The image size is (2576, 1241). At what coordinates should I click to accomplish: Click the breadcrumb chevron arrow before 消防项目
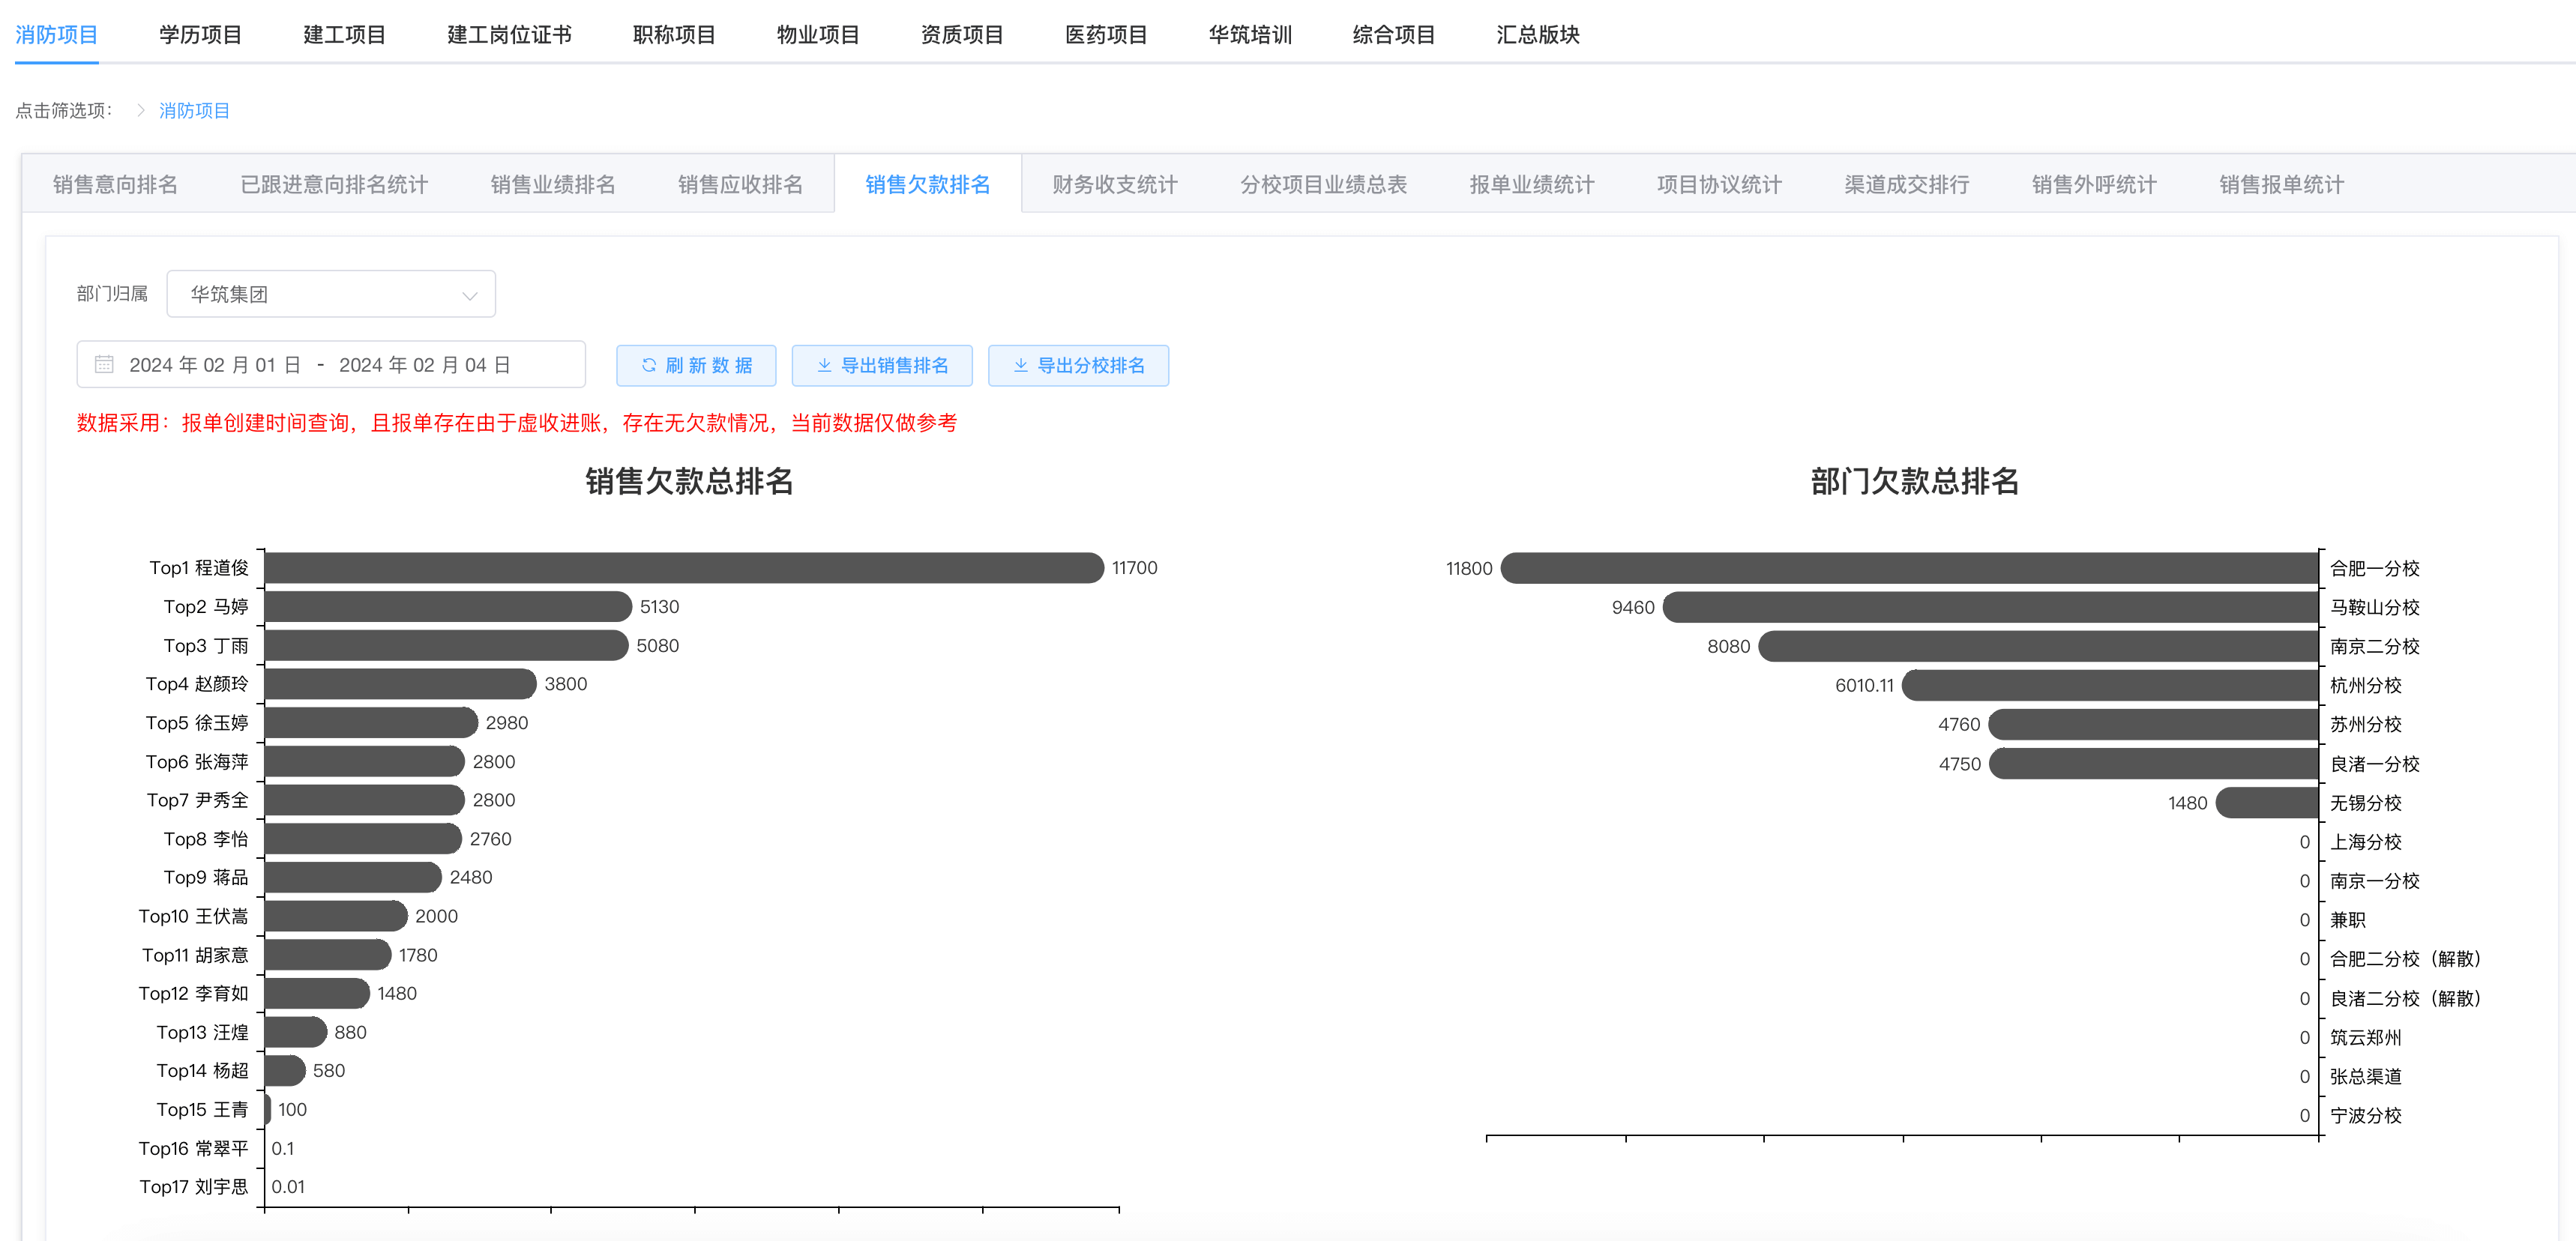tap(141, 110)
